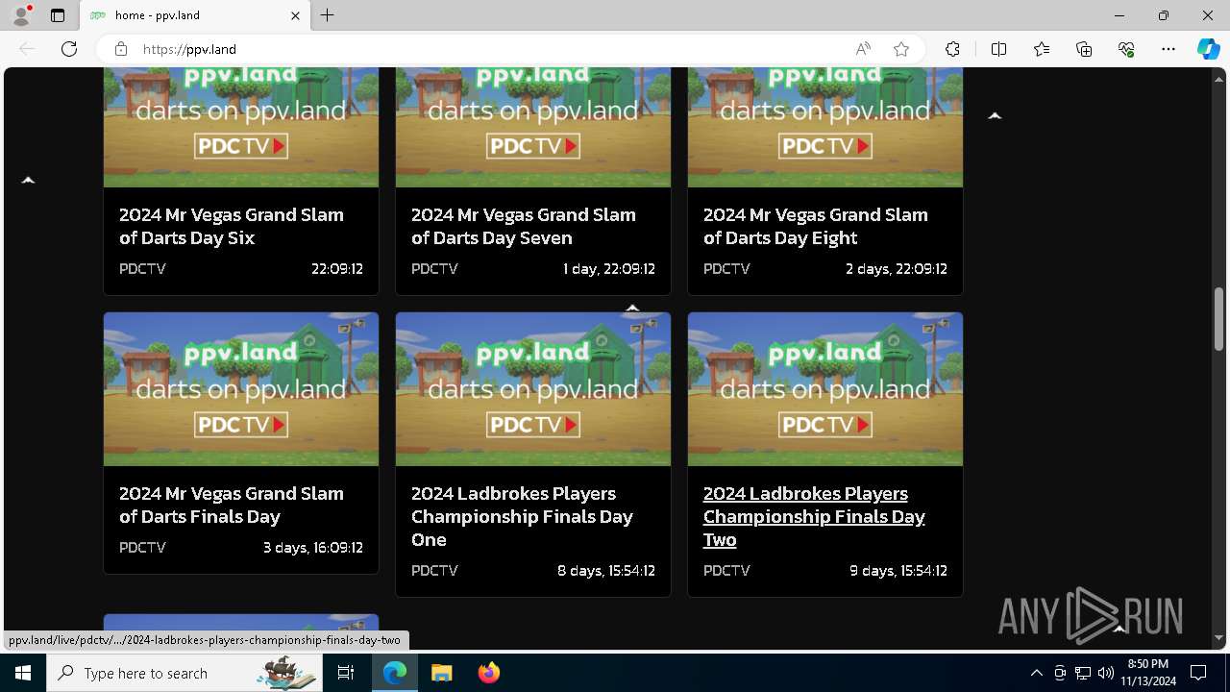Click the 9 days, 15:54:12 countdown
This screenshot has height=692, width=1230.
[898, 571]
